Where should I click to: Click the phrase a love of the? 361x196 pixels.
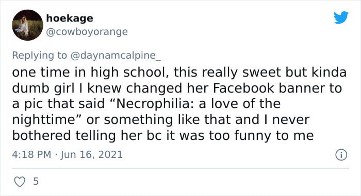(240, 103)
